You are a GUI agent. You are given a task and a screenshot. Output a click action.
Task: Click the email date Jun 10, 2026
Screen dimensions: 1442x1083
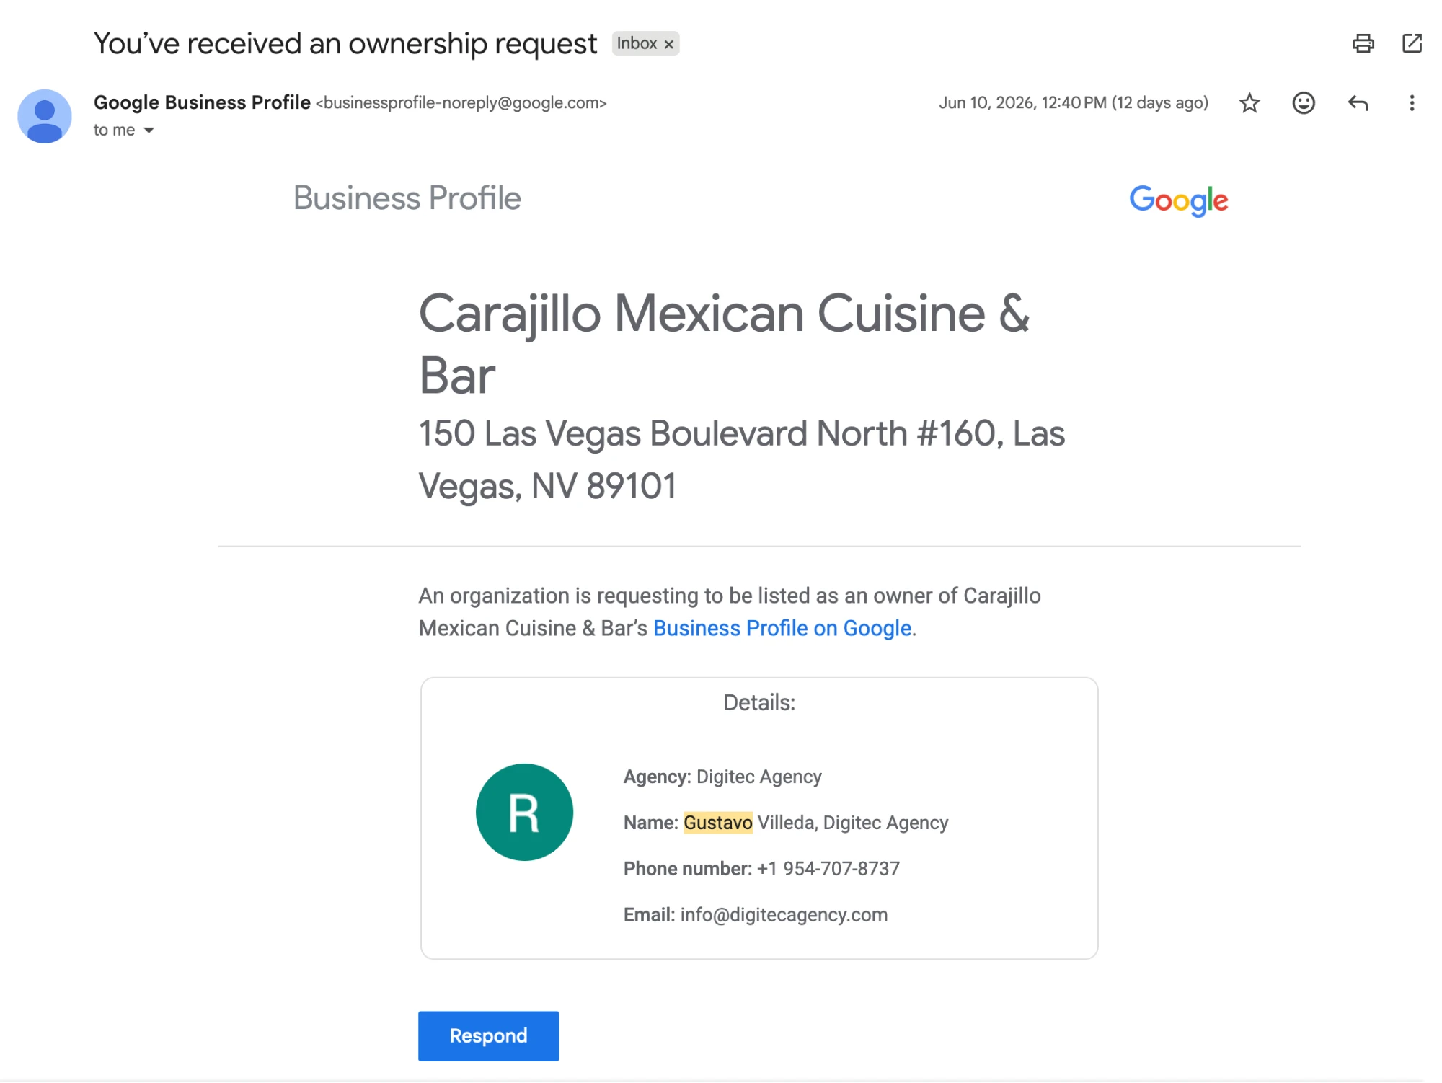[x=1073, y=103]
